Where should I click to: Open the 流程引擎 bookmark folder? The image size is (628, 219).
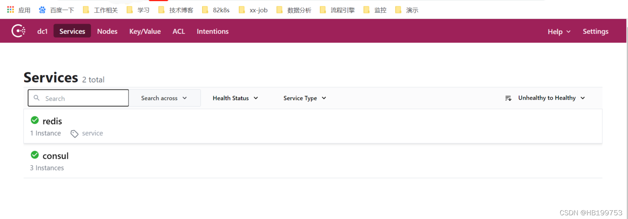pyautogui.click(x=337, y=10)
